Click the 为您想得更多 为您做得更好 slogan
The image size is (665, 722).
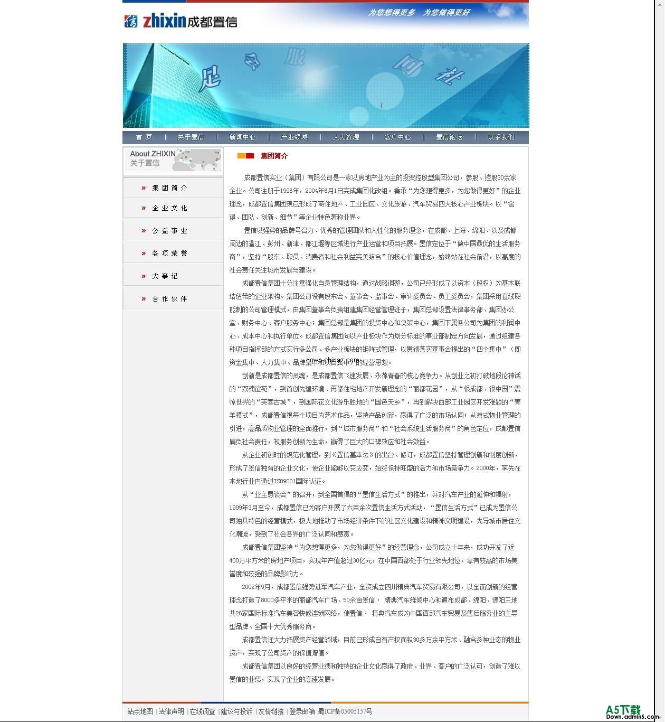pyautogui.click(x=419, y=12)
